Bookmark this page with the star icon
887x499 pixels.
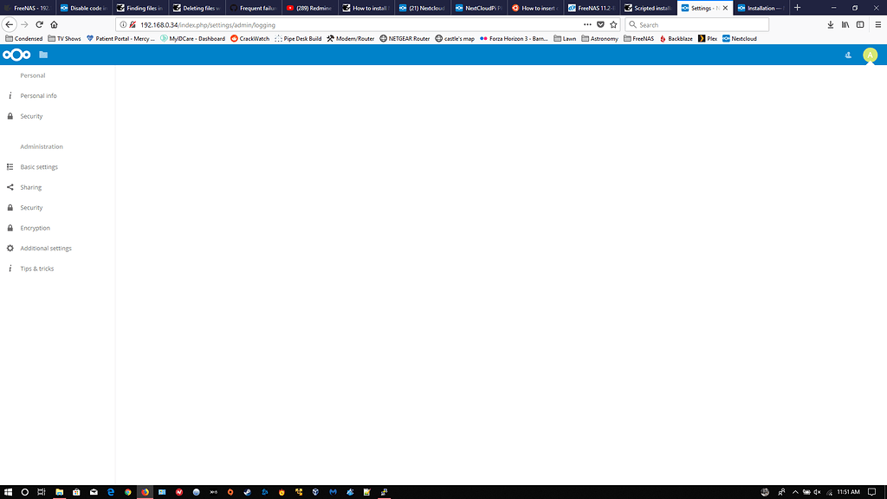coord(614,25)
